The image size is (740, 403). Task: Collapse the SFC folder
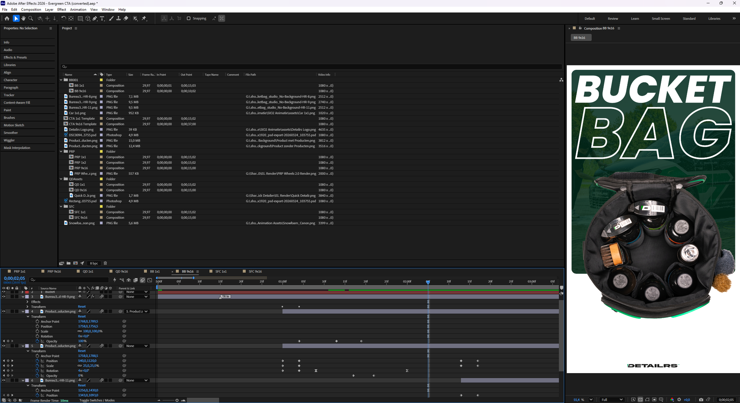tap(61, 207)
